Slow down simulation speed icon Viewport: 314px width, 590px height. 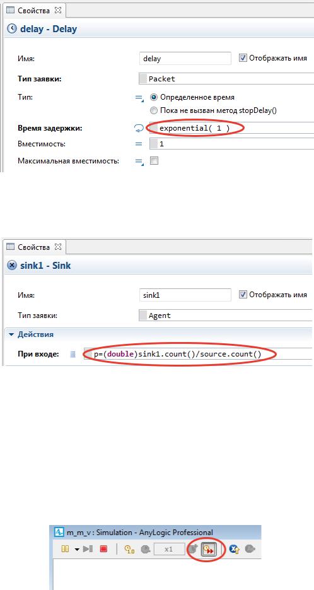coord(146,550)
